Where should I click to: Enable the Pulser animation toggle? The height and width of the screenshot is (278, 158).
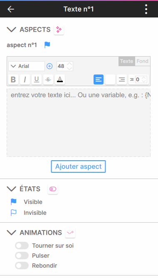22,256
